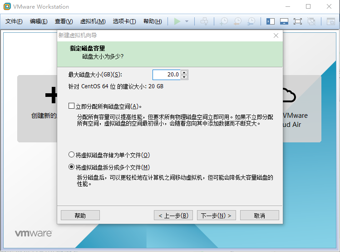The height and width of the screenshot is (252, 340).
Task: Click the Unity mode toolbar icon
Action: (x=311, y=21)
